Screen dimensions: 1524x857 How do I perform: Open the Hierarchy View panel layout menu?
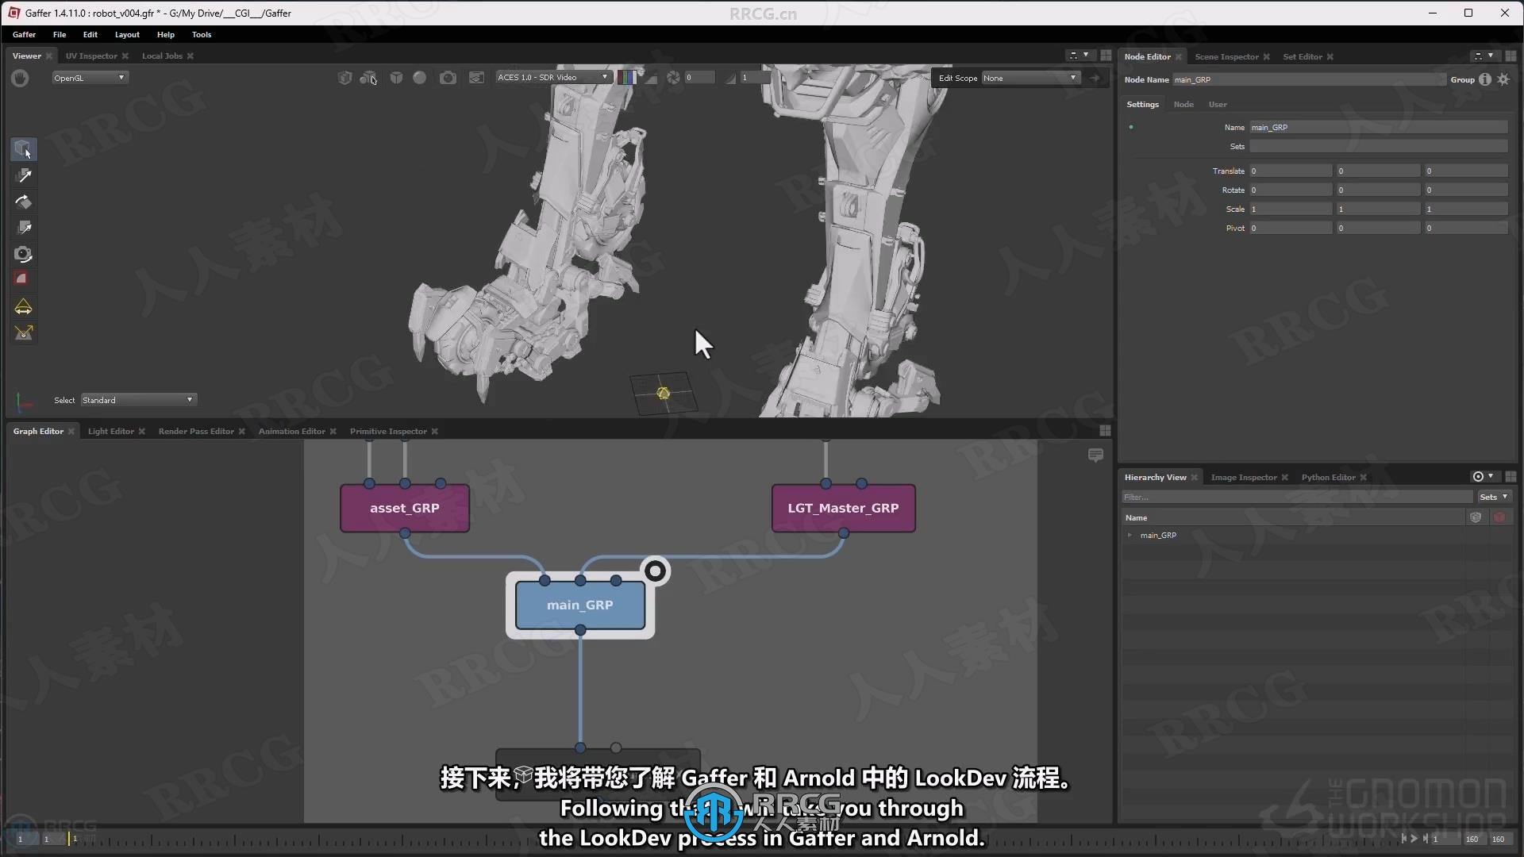point(1511,477)
